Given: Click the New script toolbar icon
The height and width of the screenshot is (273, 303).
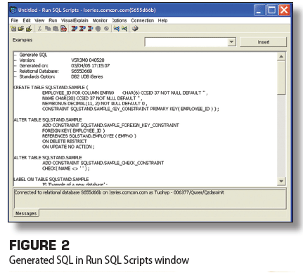Looking at the screenshot, I should point(13,29).
